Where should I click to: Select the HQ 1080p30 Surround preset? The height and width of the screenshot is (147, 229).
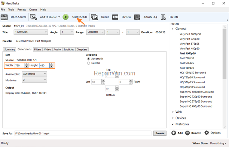pos(193,73)
